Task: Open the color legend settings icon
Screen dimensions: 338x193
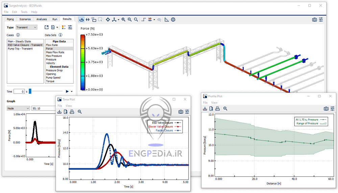Action: [64, 27]
